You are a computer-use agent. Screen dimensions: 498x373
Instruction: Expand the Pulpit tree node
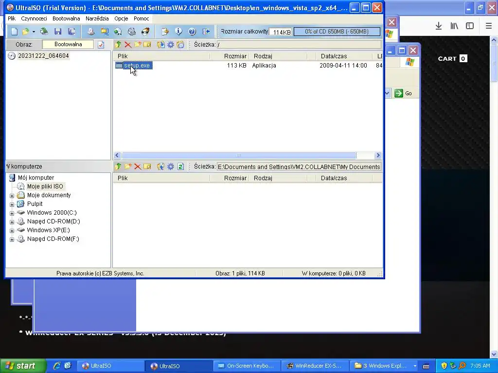(12, 204)
